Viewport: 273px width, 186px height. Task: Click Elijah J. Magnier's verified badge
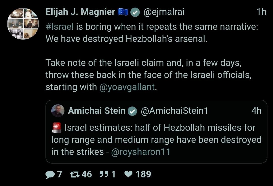(x=135, y=12)
